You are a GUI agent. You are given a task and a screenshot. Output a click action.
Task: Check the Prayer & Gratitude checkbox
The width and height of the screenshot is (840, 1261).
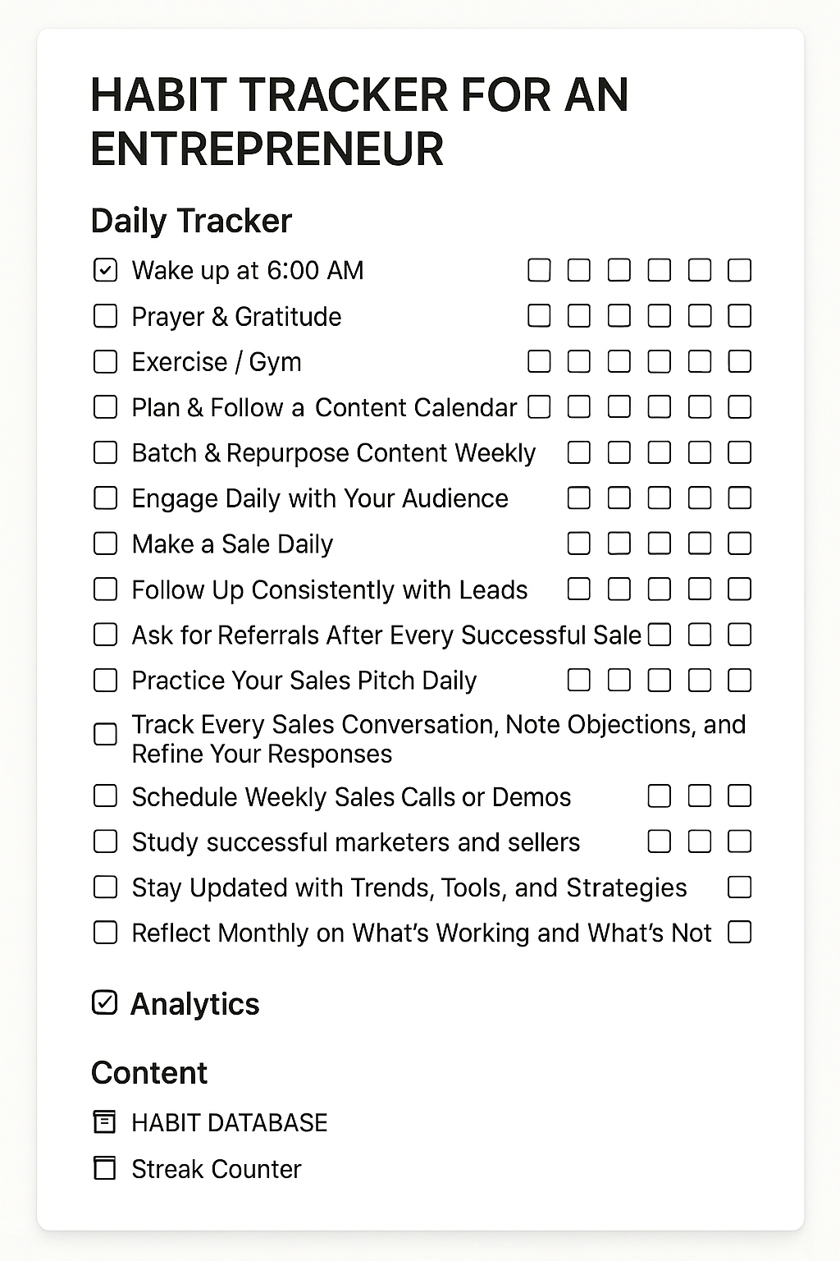pos(105,316)
